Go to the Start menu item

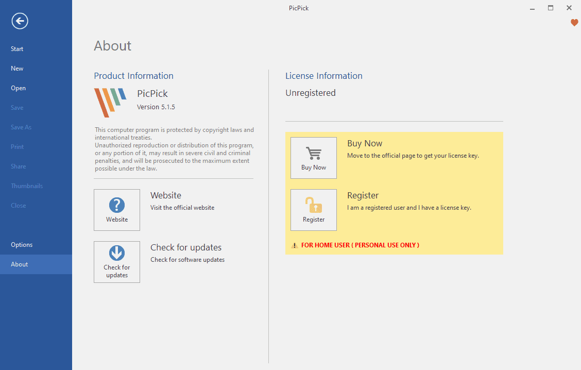36,49
